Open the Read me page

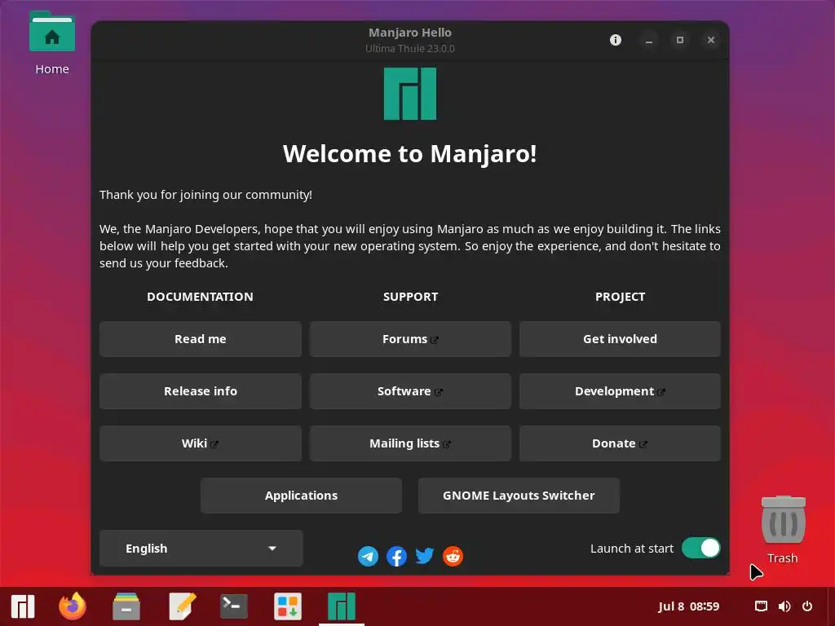coord(201,339)
